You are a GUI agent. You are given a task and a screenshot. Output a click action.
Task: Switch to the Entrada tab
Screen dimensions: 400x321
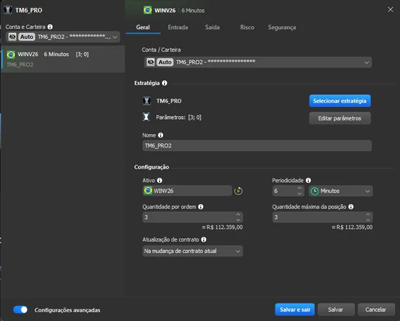(178, 28)
